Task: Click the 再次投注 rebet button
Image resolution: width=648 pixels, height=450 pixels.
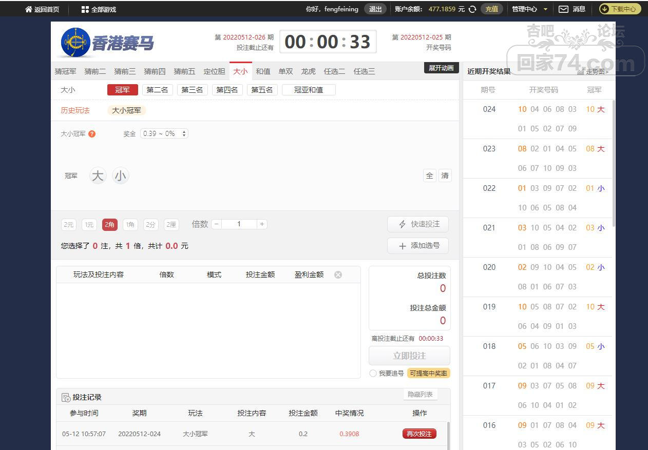Action: tap(419, 434)
